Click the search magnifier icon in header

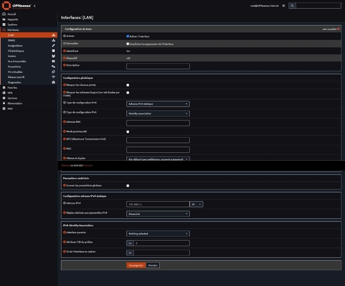pyautogui.click(x=292, y=5)
